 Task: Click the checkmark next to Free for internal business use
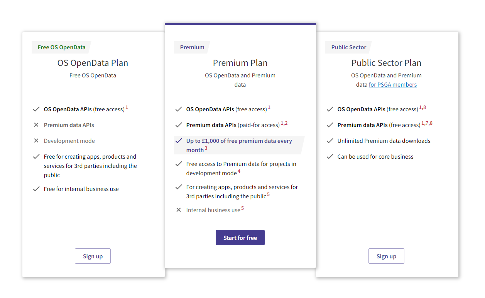[36, 189]
